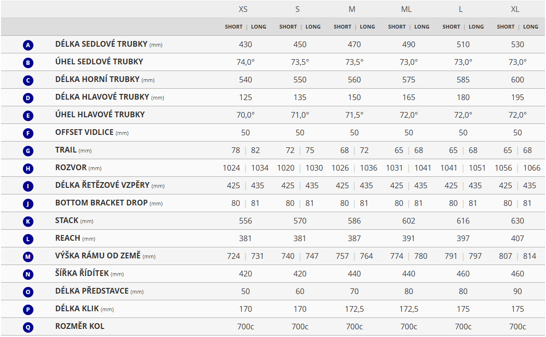The width and height of the screenshot is (546, 337).
Task: Click seat tube value 430
Action: point(245,44)
